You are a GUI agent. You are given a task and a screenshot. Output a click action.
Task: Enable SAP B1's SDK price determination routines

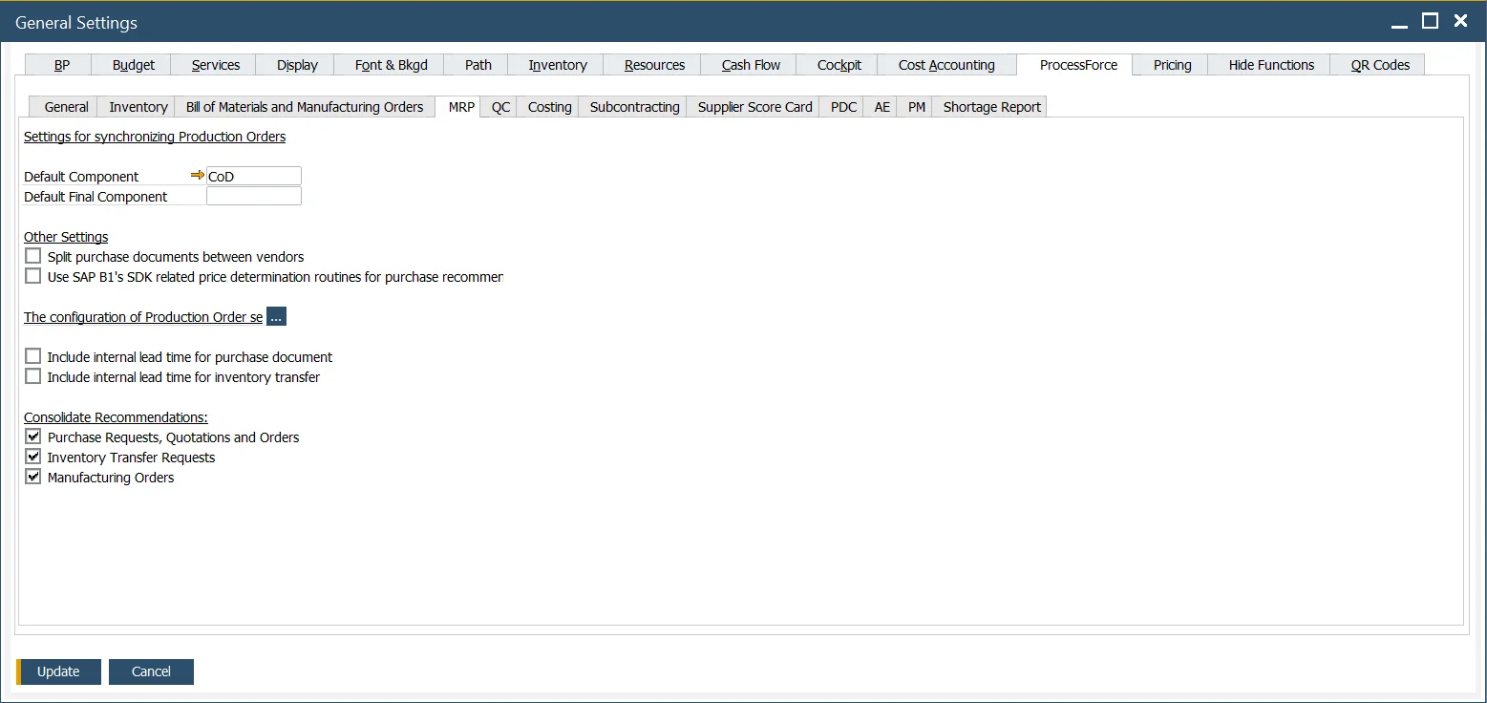32,275
